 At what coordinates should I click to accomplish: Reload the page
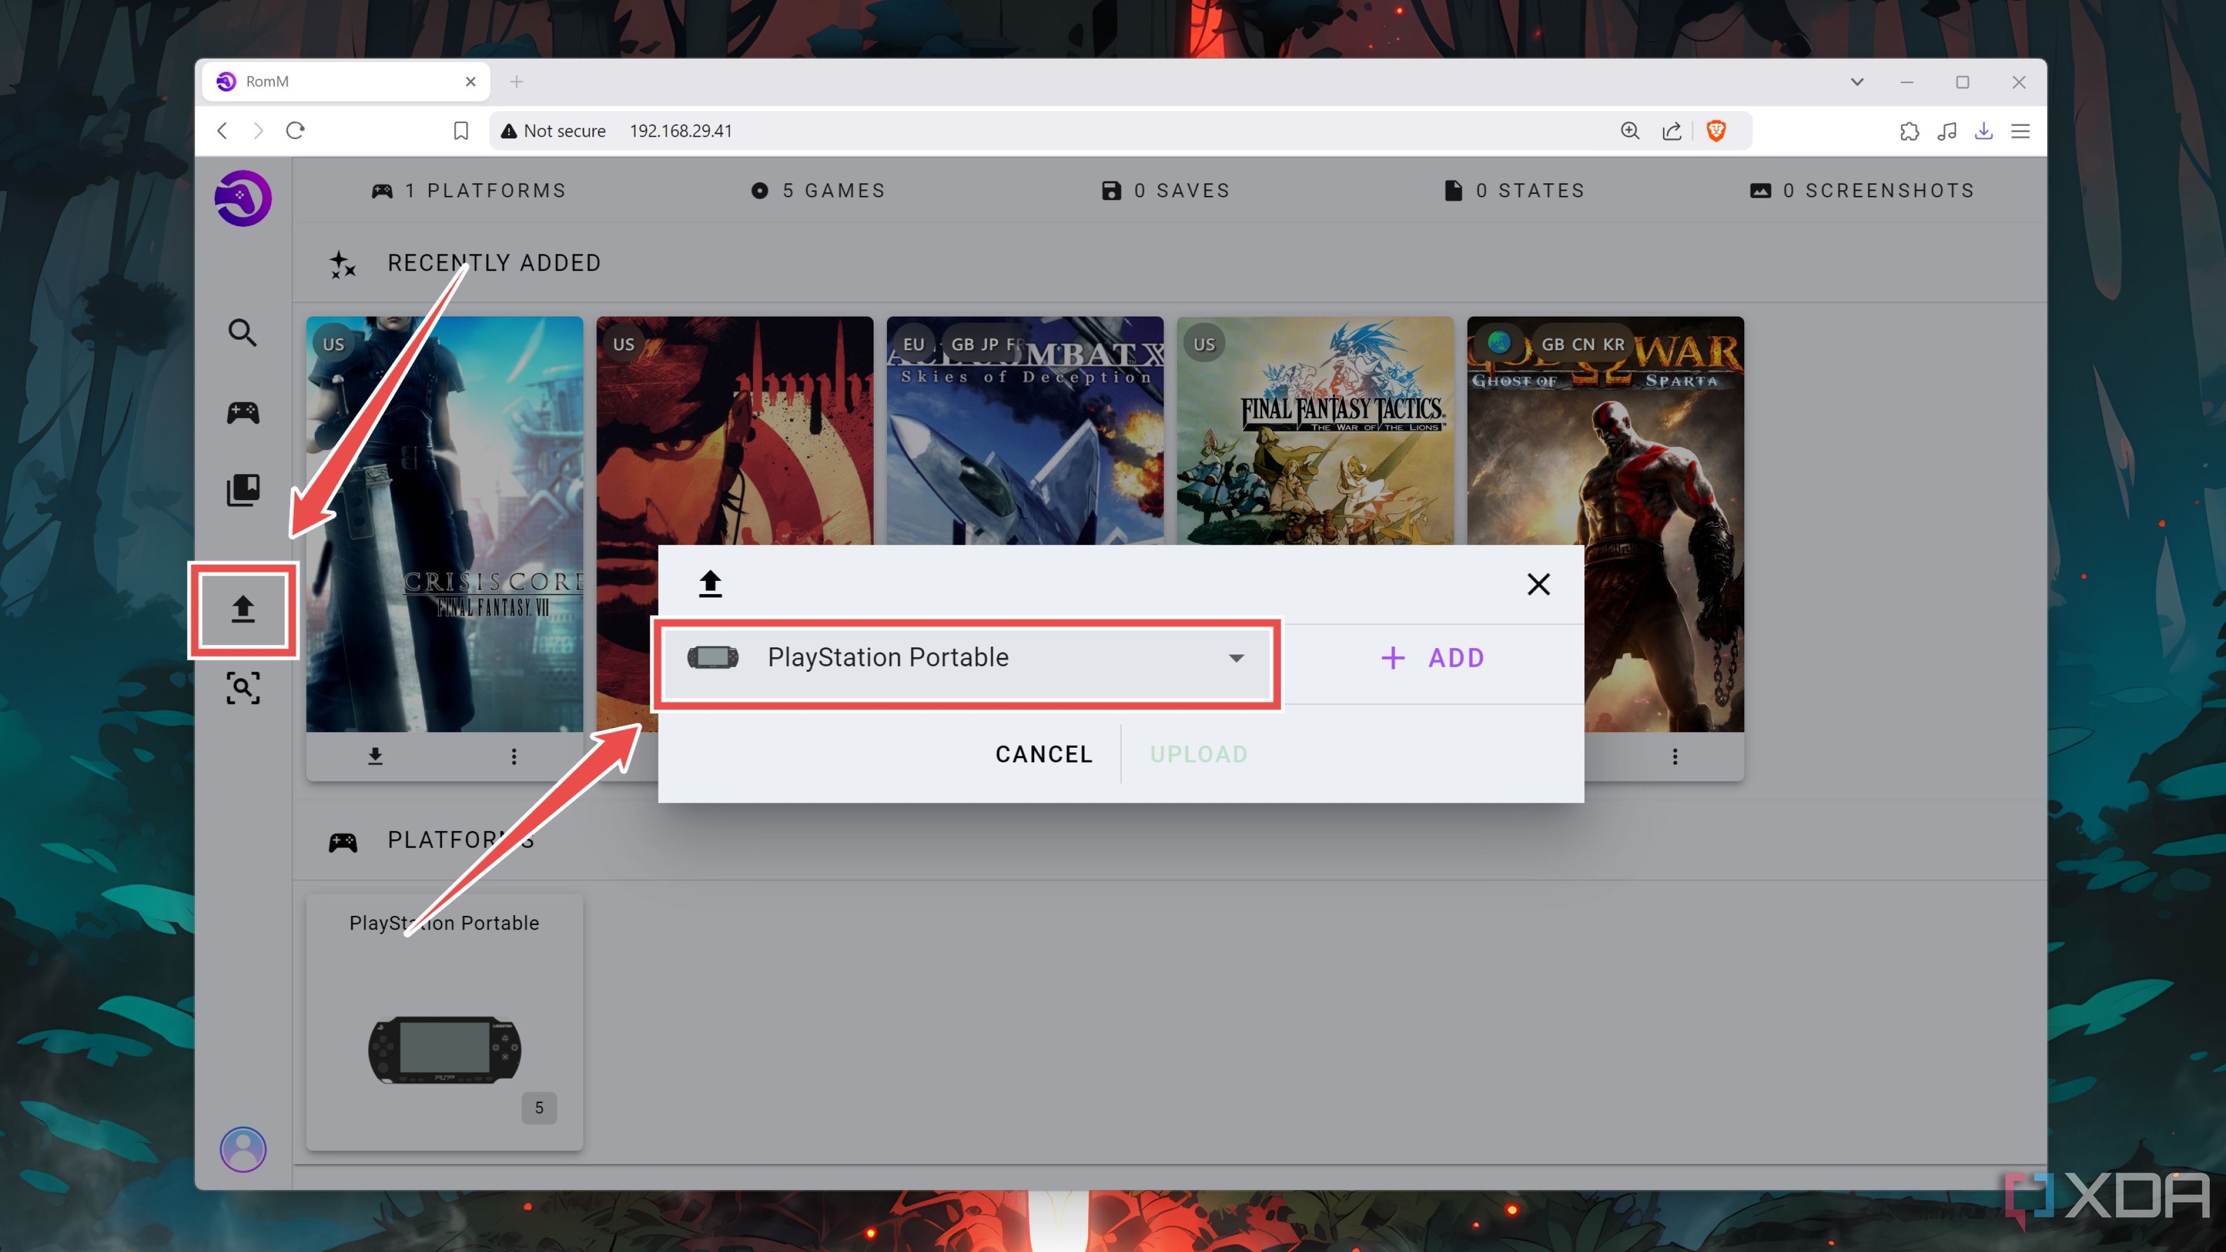296,130
